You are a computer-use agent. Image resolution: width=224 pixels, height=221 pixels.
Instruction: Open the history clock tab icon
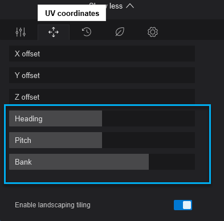(x=87, y=32)
